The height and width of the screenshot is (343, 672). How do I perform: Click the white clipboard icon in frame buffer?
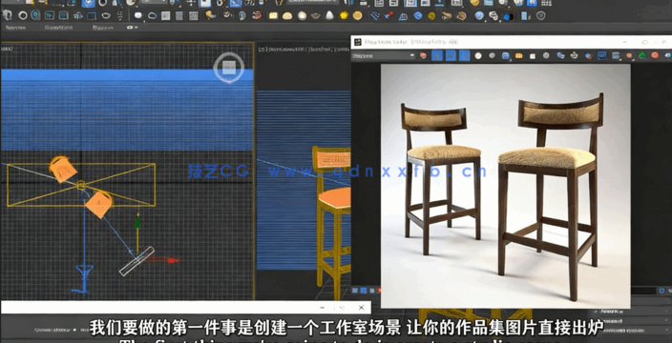point(533,56)
